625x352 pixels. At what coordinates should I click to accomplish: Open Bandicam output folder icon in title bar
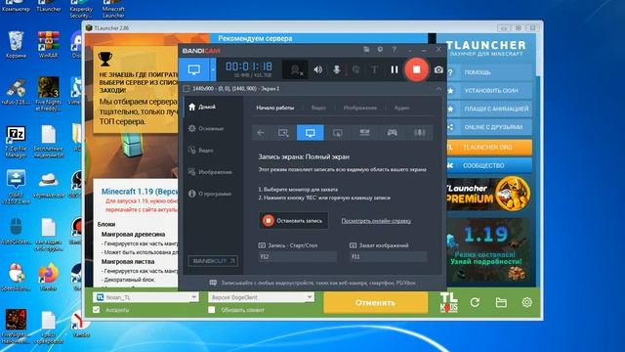pyautogui.click(x=366, y=50)
